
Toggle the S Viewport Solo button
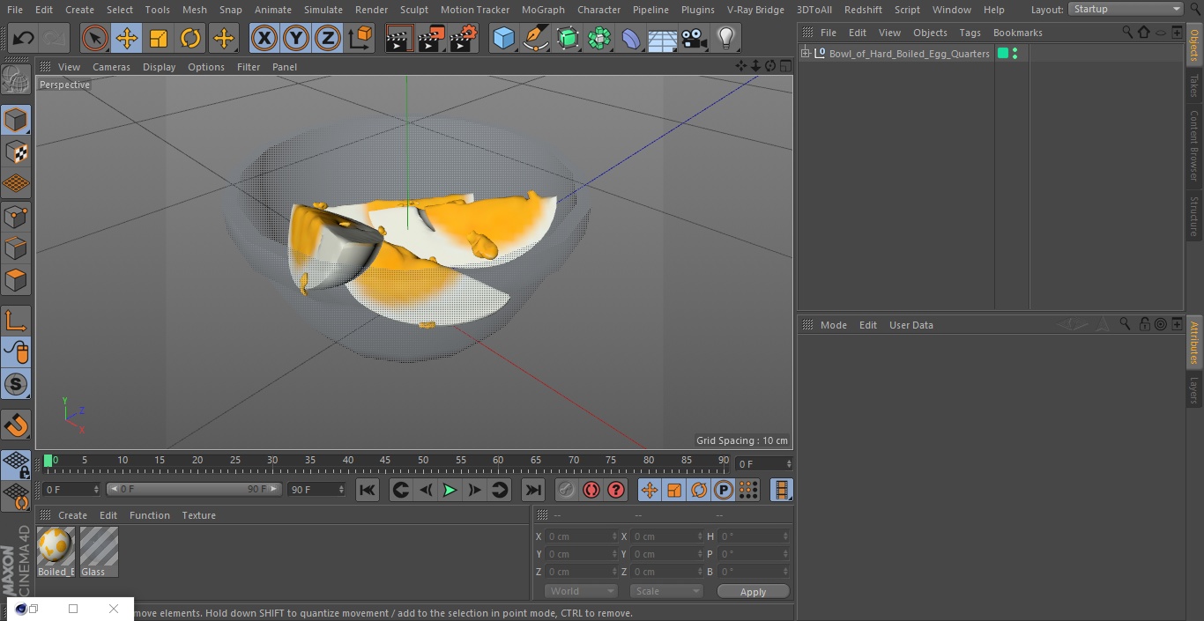click(x=16, y=384)
